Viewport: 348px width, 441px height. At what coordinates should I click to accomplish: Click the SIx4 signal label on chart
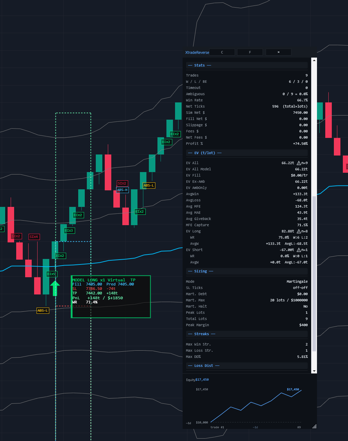point(34,237)
